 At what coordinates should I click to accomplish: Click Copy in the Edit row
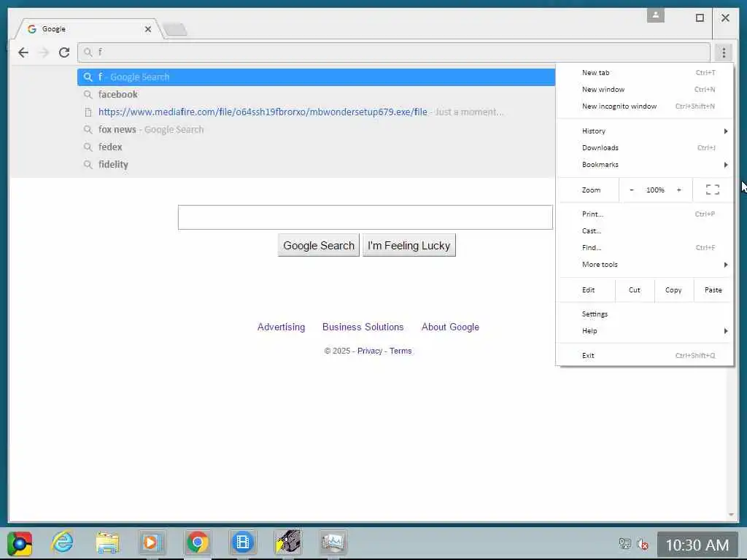click(673, 290)
